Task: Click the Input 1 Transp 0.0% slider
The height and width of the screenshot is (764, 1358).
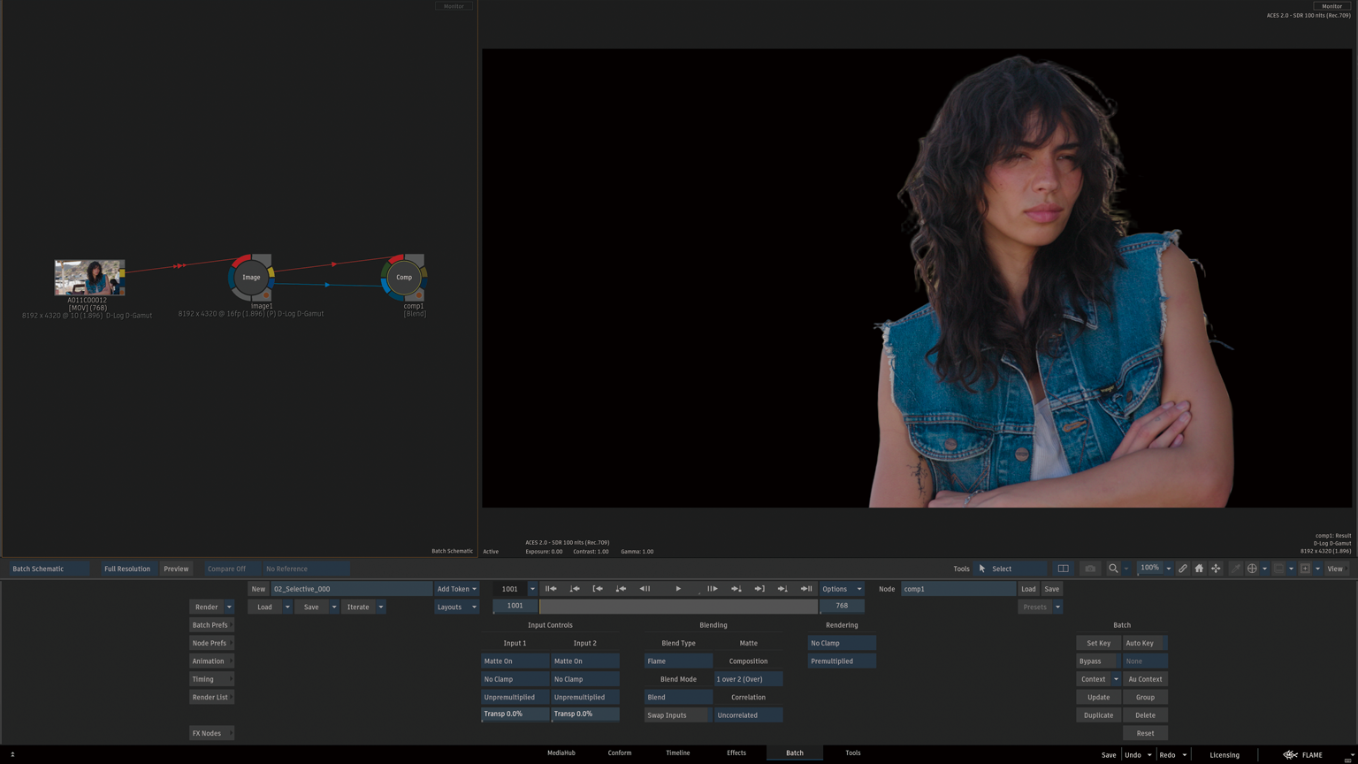Action: (515, 714)
